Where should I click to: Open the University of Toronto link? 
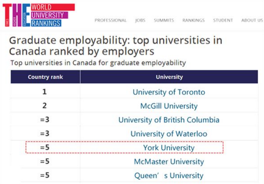169,92
